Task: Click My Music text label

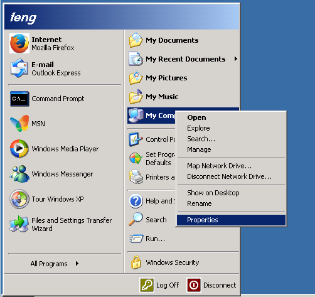Action: click(x=162, y=97)
